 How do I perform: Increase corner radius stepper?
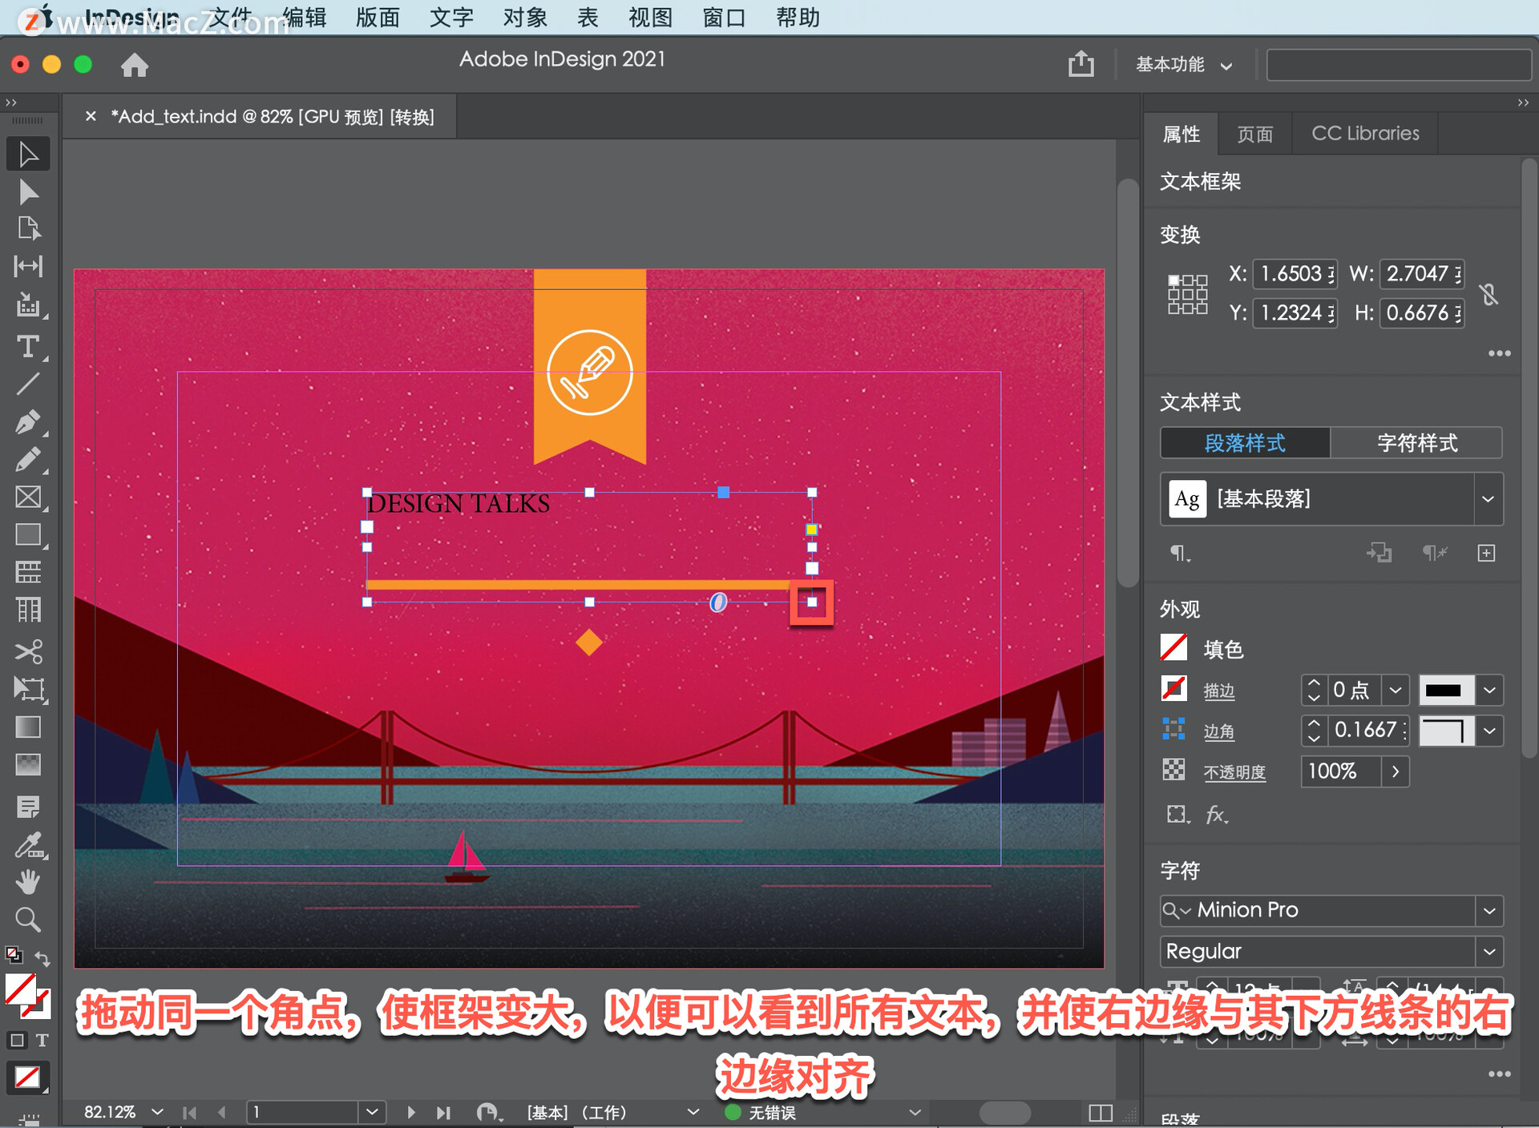coord(1314,723)
